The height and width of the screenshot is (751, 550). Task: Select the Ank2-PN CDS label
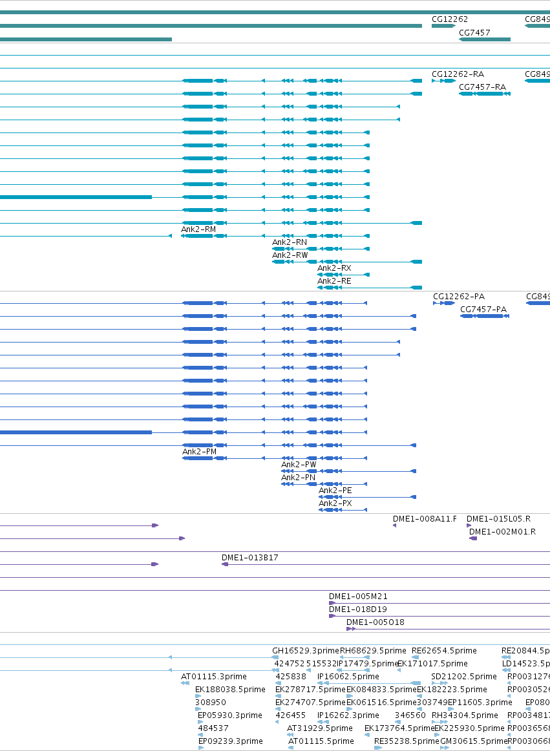298,477
